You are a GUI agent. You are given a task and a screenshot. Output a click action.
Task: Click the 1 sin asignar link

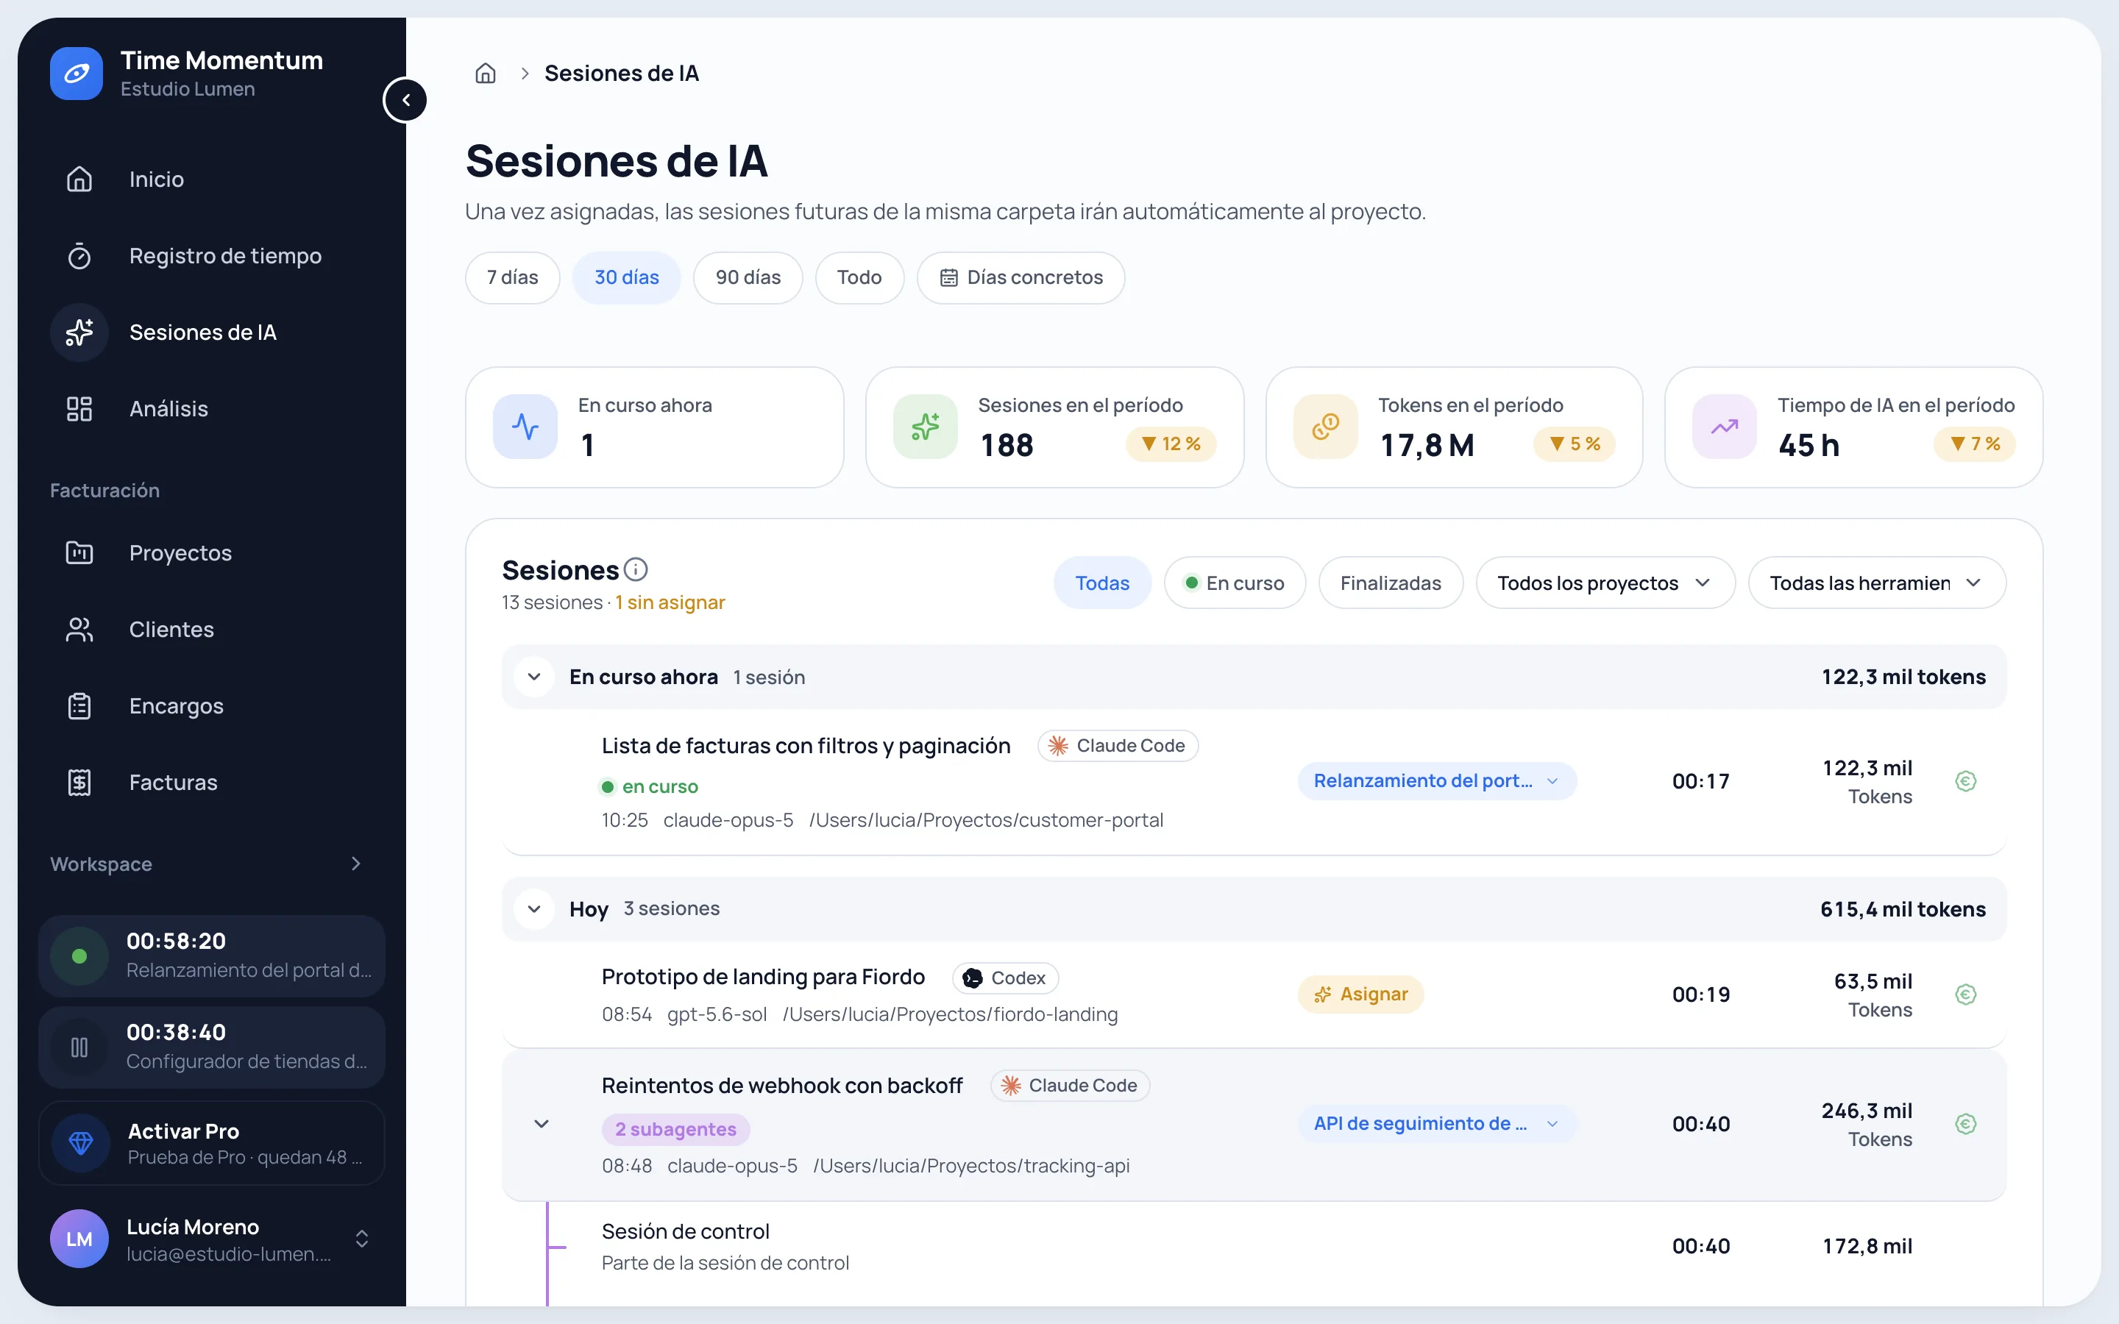[x=670, y=603]
